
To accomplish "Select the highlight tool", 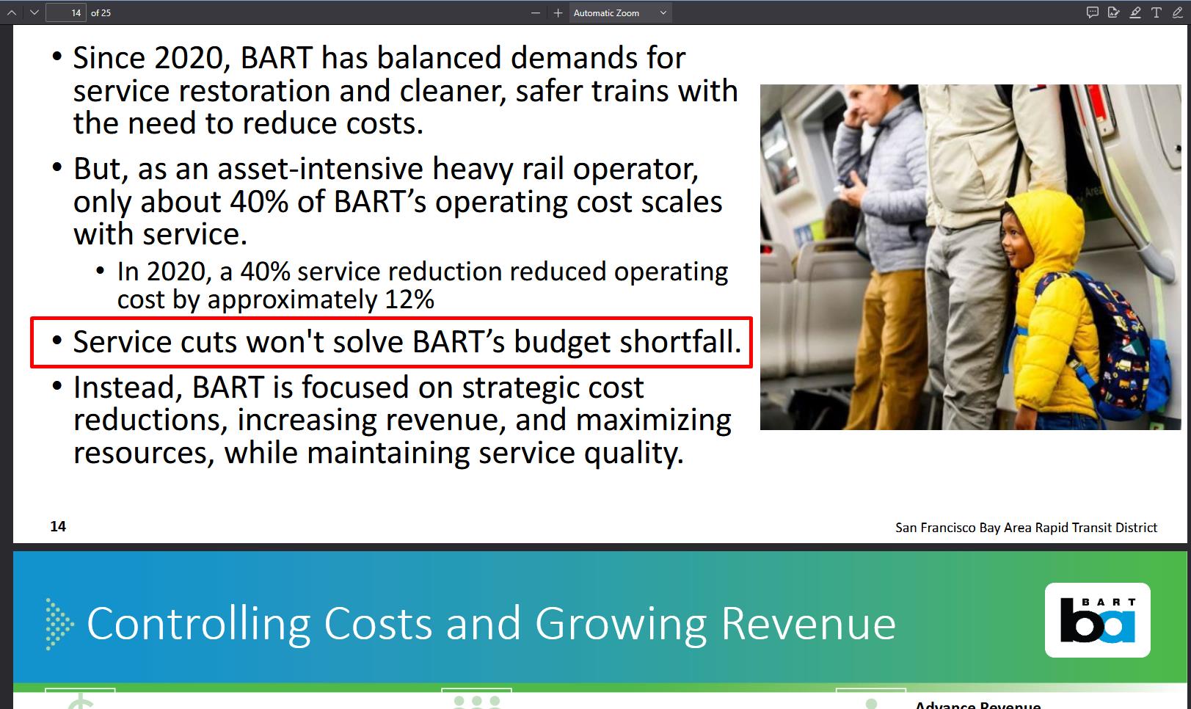I will [x=1135, y=12].
